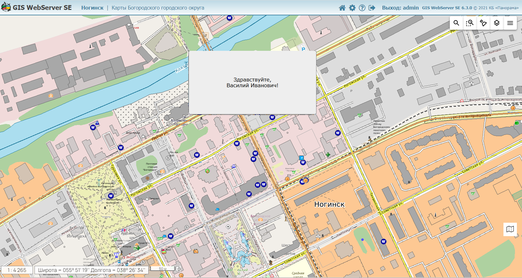Viewport: 522px width, 278px height.
Task: Click the 50 м scale ruler
Action: click(x=163, y=268)
